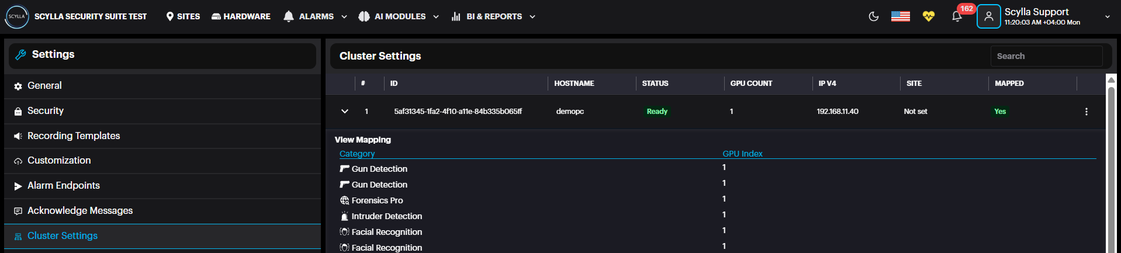Click the GPU Index column header
Image resolution: width=1121 pixels, height=253 pixels.
click(x=742, y=154)
